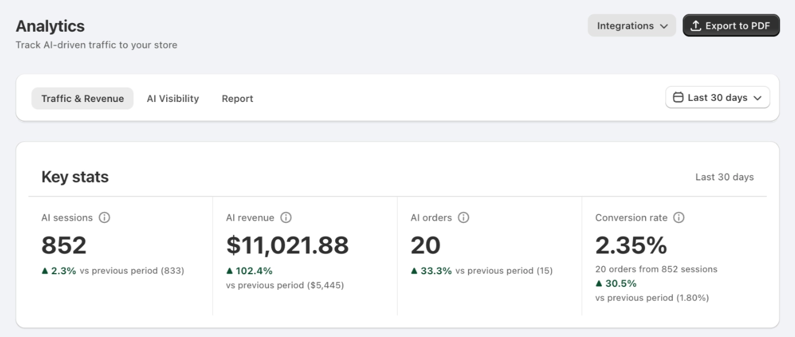Open the Last 30 days date range selector

tap(718, 97)
